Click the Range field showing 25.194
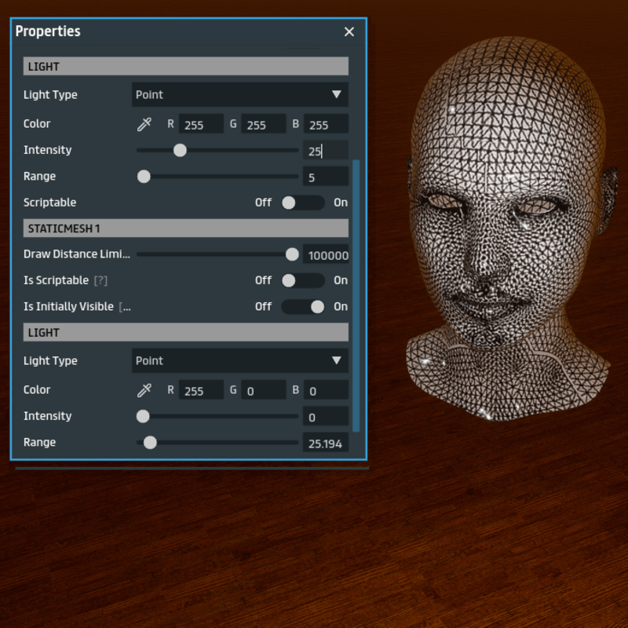The width and height of the screenshot is (628, 628). click(325, 444)
